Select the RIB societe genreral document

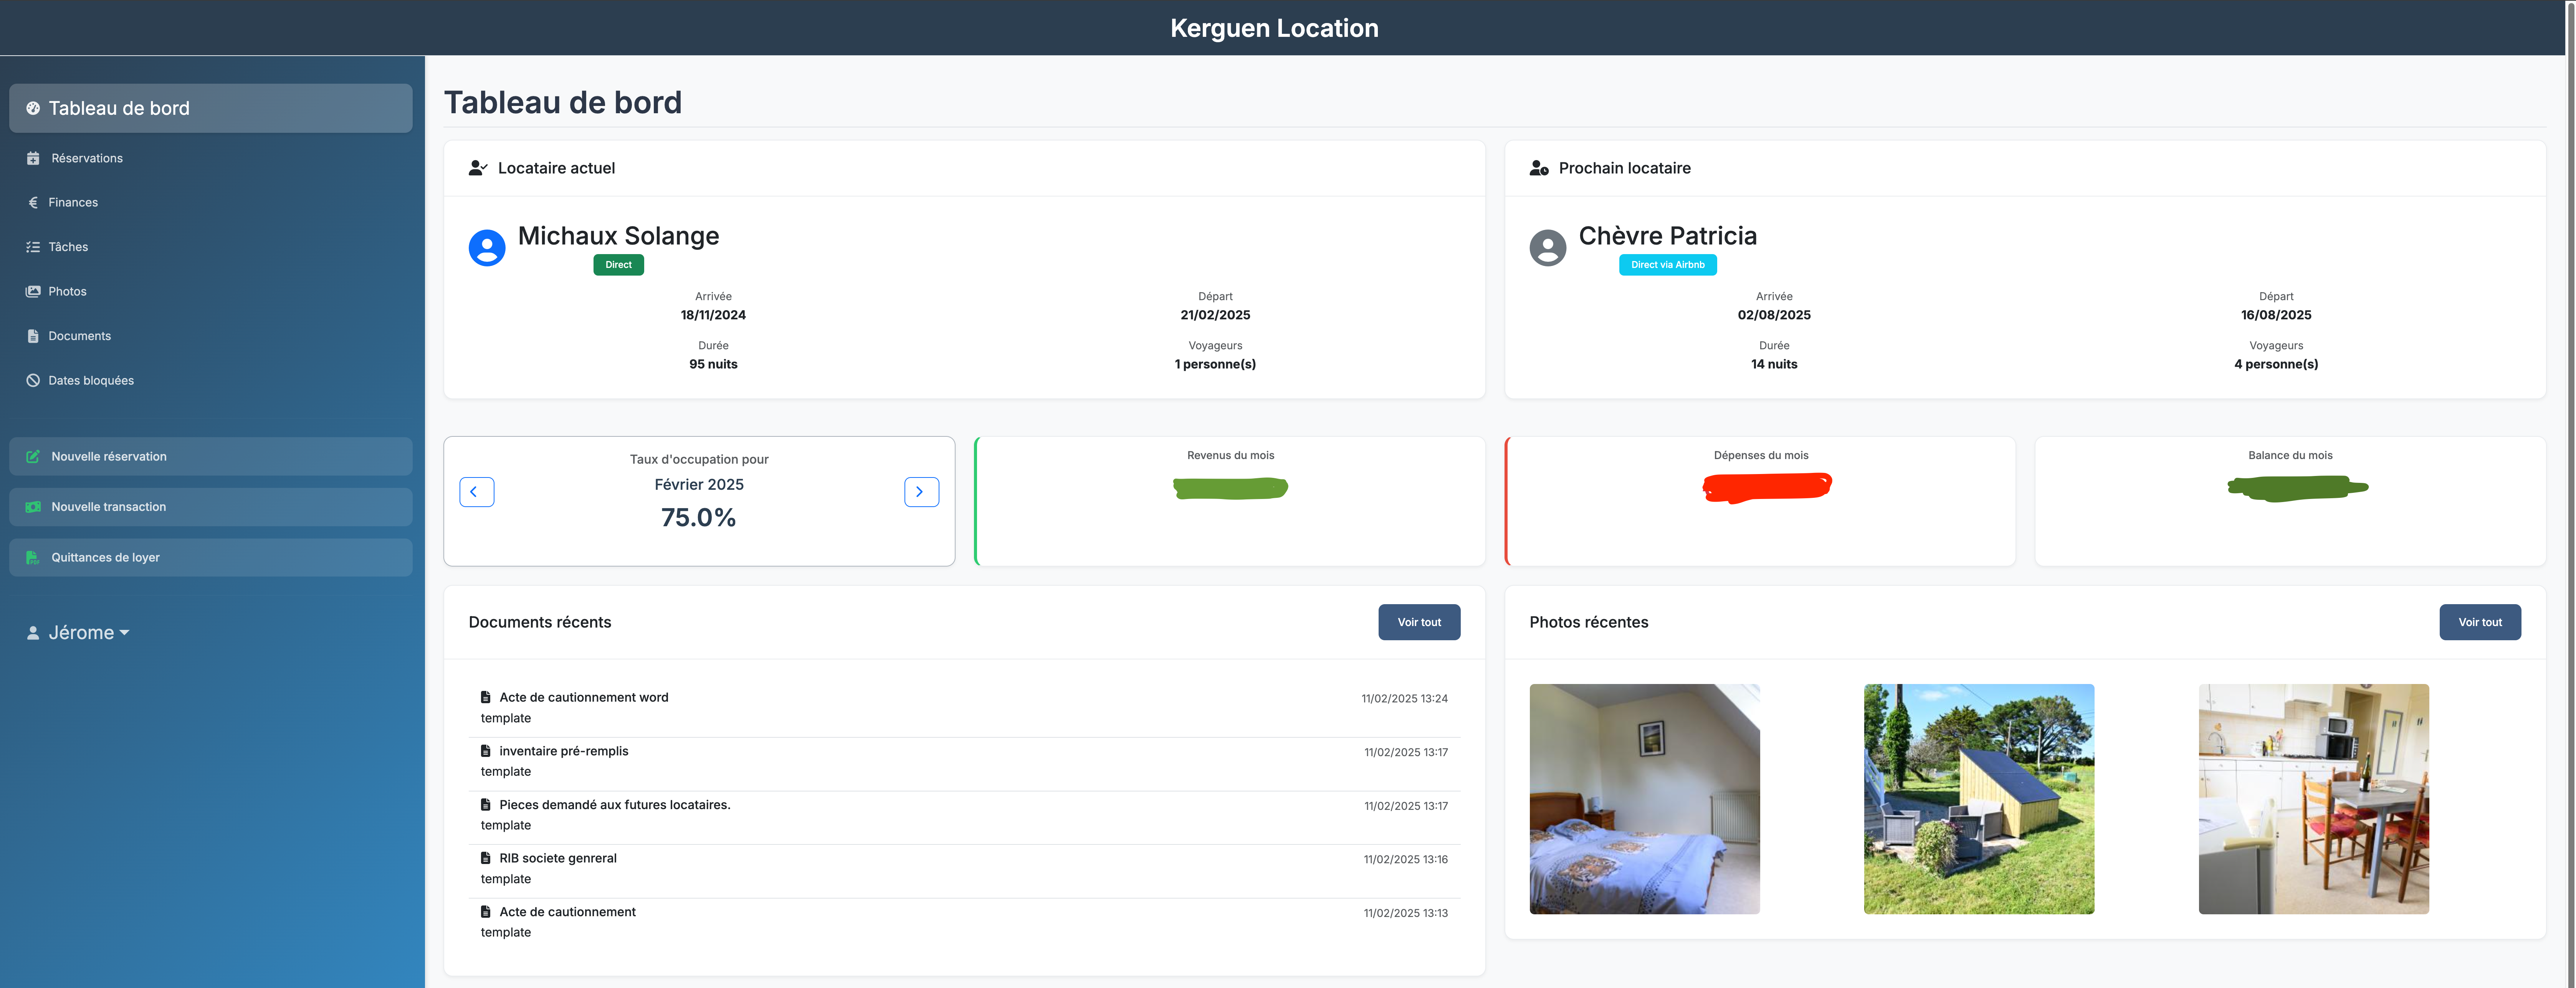[558, 857]
